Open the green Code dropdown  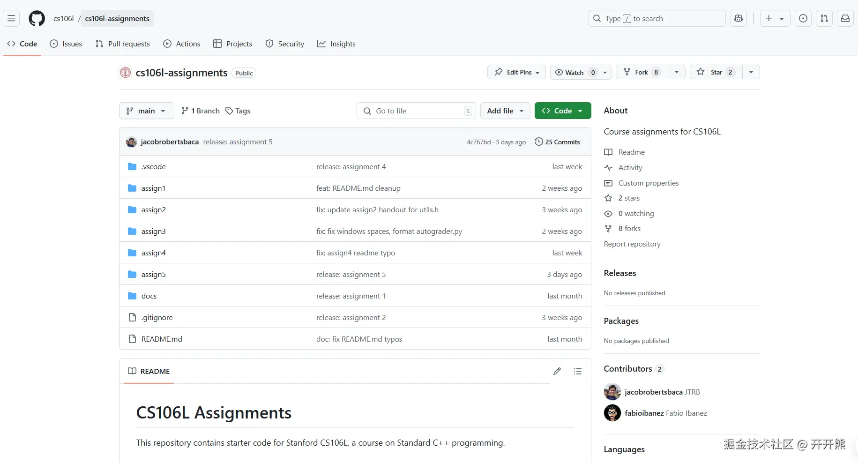(562, 111)
